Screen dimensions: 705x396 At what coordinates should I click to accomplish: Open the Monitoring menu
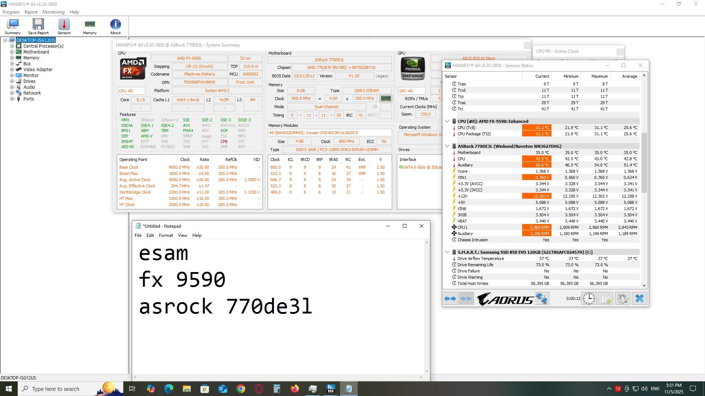pos(53,12)
